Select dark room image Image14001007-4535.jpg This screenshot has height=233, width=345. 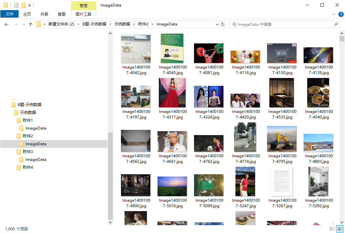pyautogui.click(x=282, y=93)
